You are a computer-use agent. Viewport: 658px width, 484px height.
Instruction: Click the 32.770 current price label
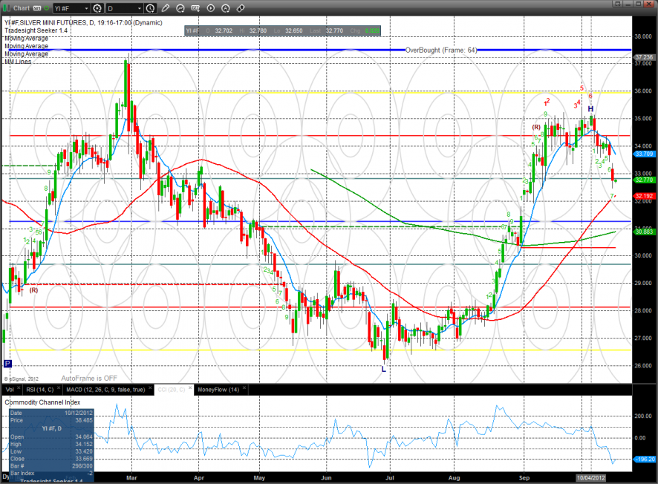click(643, 180)
